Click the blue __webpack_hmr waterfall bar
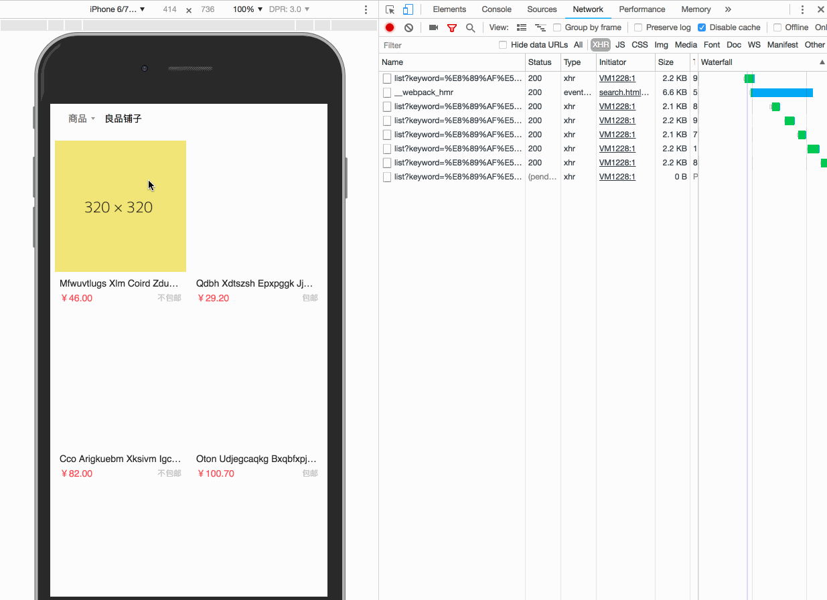 click(781, 92)
